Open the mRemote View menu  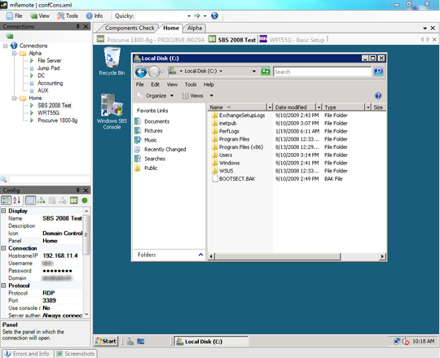(x=40, y=15)
